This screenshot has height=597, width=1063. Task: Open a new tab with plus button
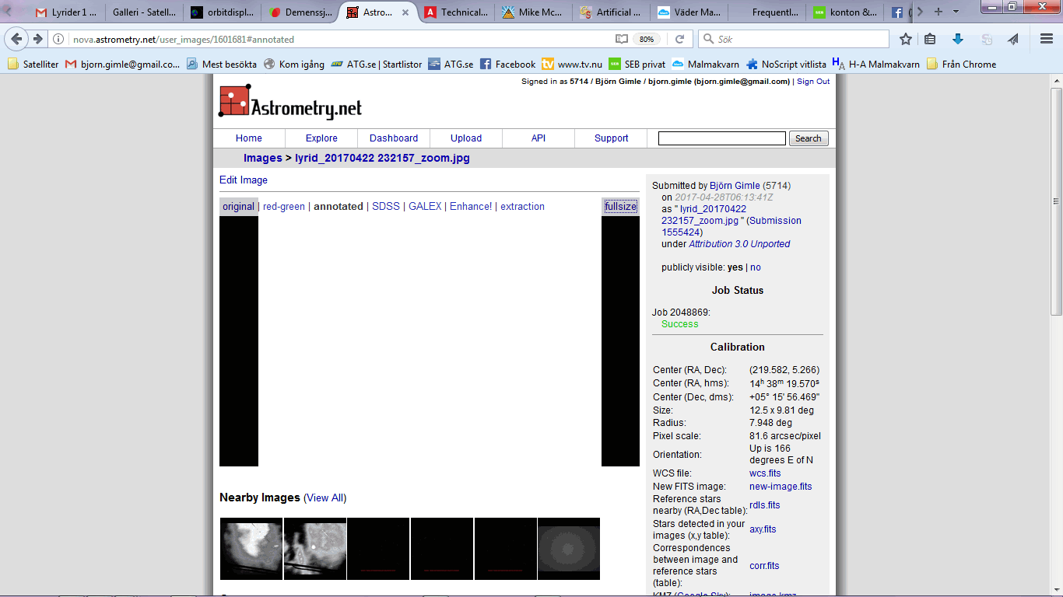tap(938, 12)
